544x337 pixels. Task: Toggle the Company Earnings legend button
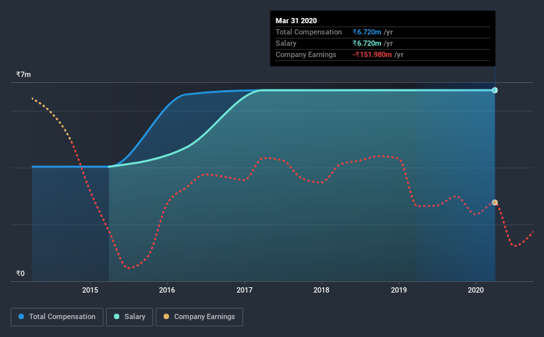[199, 317]
